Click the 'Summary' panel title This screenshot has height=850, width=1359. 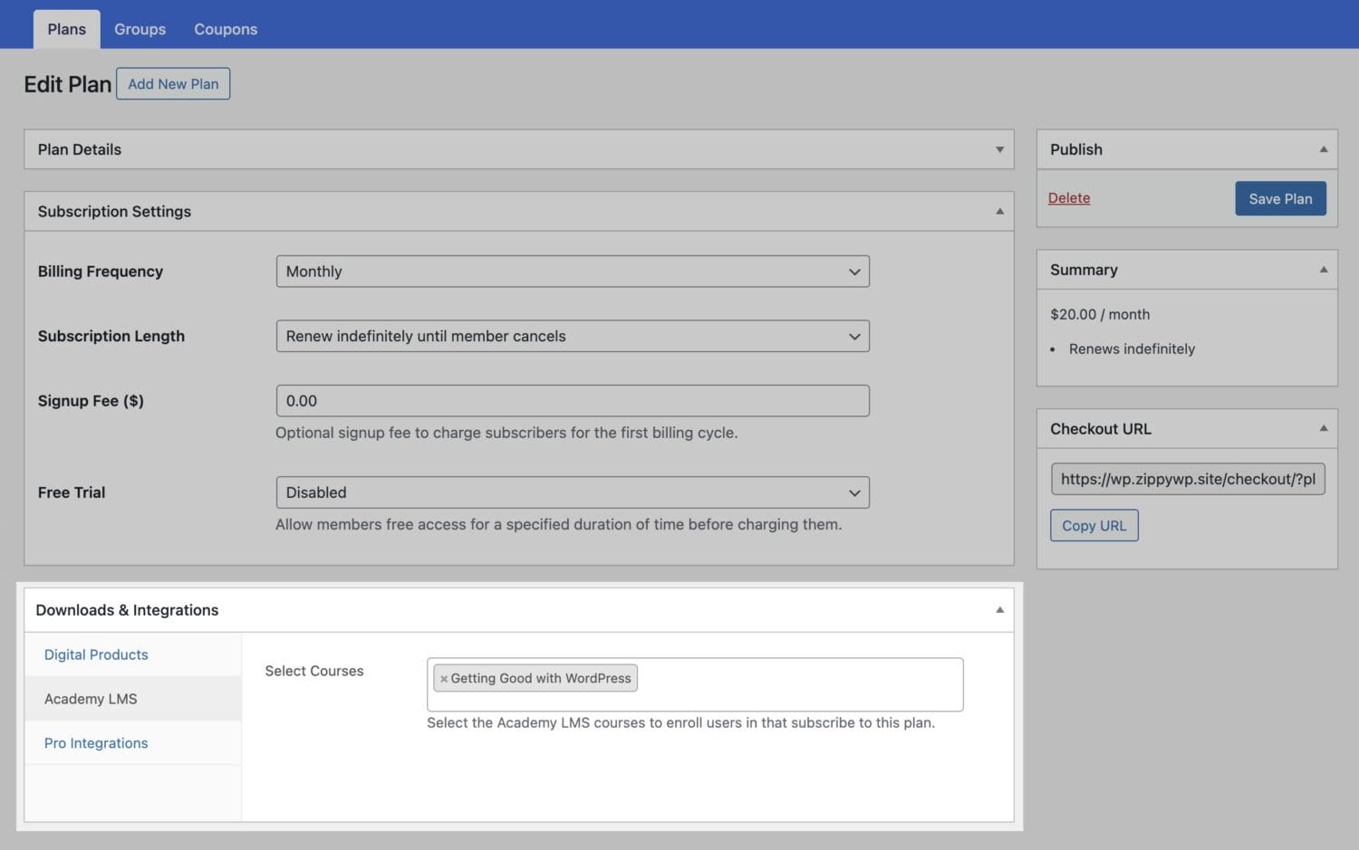pyautogui.click(x=1084, y=270)
